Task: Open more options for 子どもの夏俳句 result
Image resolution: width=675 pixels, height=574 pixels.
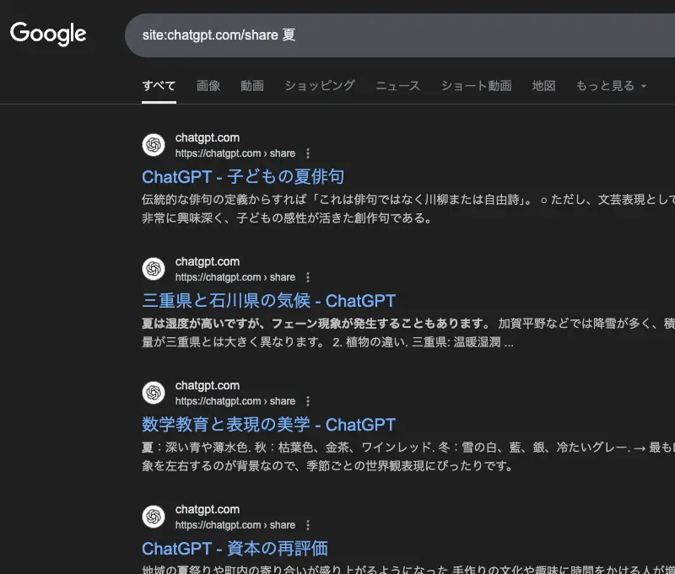Action: [x=308, y=153]
